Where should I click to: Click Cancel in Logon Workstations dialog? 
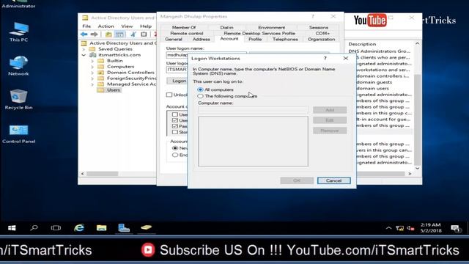coord(334,180)
